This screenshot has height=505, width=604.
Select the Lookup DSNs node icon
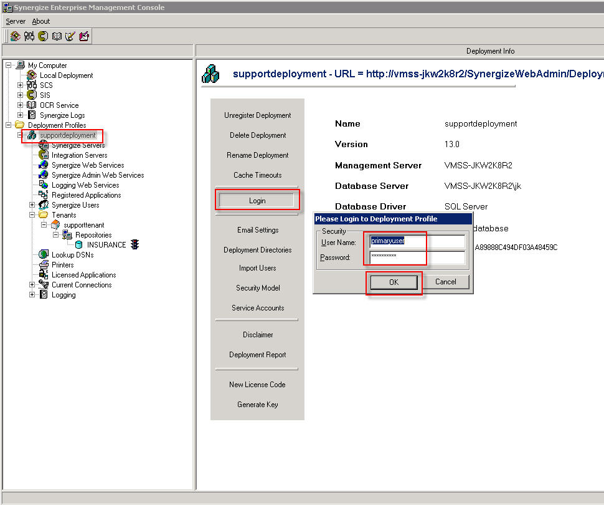44,254
